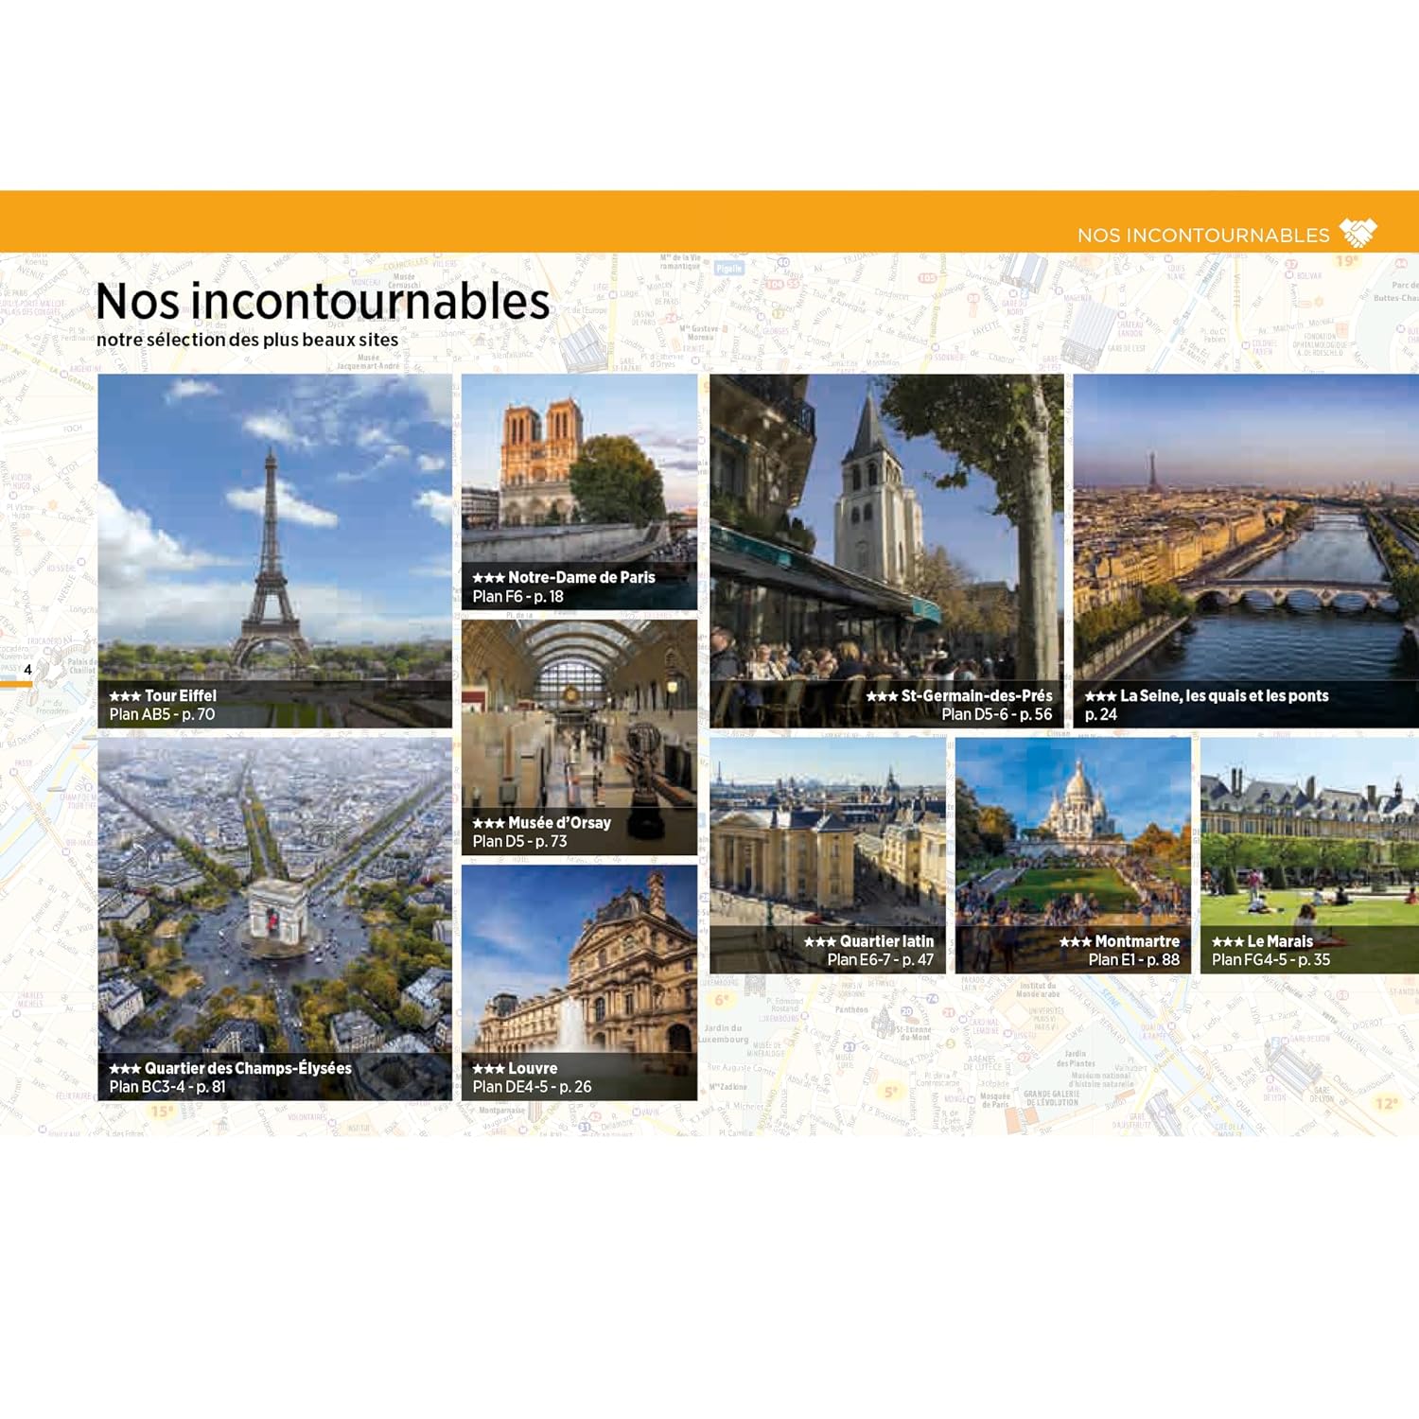Click the "Plan FG4-5 - p. 35" Marais reference

(1270, 960)
